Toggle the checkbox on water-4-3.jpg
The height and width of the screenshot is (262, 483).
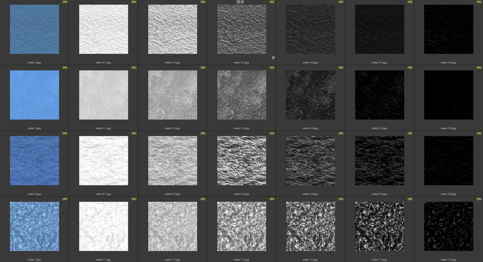click(273, 58)
